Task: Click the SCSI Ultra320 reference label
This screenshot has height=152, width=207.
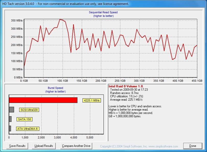Action: [30, 110]
